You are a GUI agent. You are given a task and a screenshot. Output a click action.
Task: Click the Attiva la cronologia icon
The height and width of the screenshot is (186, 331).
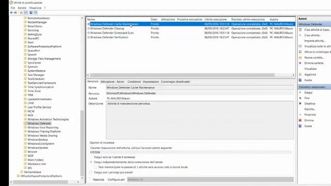click(300, 52)
